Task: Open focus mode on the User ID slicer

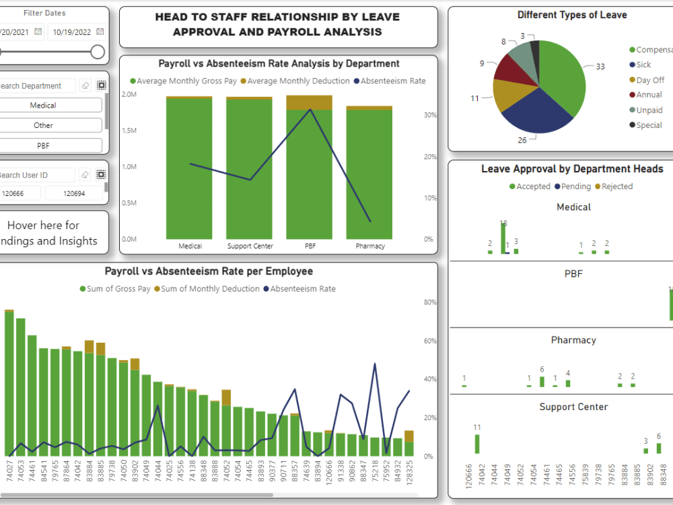Action: pos(102,174)
